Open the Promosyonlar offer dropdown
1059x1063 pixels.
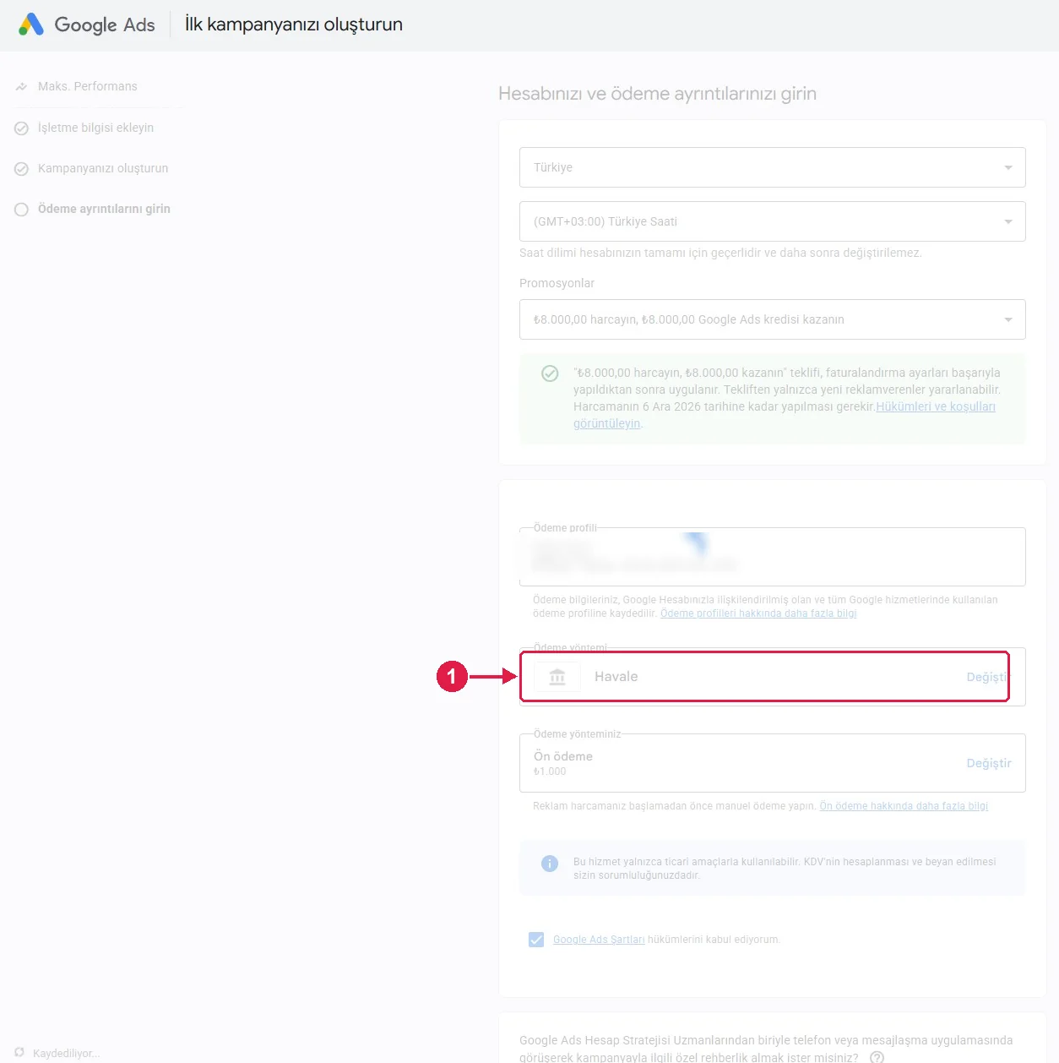click(772, 319)
